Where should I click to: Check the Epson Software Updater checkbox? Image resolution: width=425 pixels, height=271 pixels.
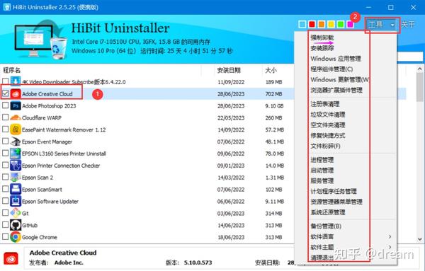tap(5, 201)
